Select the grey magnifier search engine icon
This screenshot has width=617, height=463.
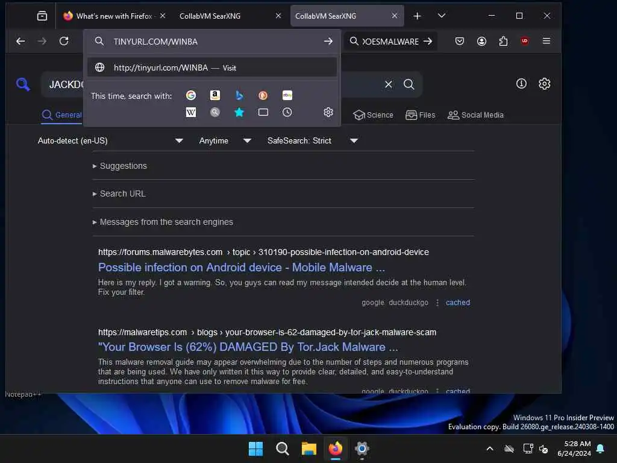(x=215, y=112)
